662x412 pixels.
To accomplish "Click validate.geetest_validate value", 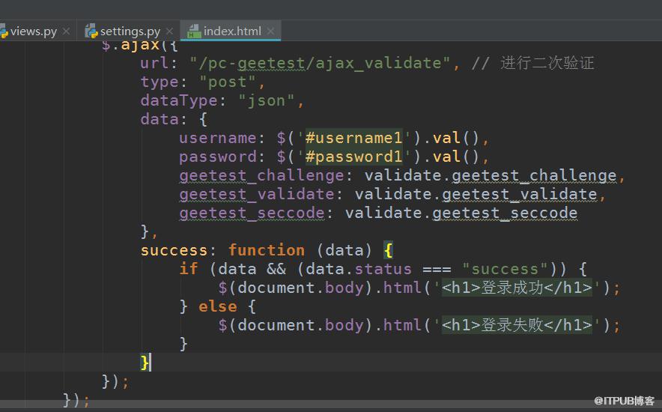I will 476,194.
